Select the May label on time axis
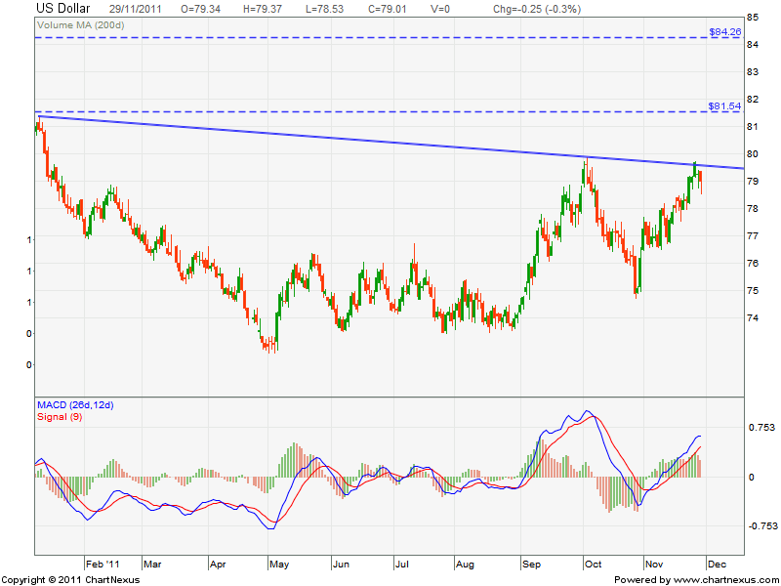The height and width of the screenshot is (586, 781). coord(280,565)
